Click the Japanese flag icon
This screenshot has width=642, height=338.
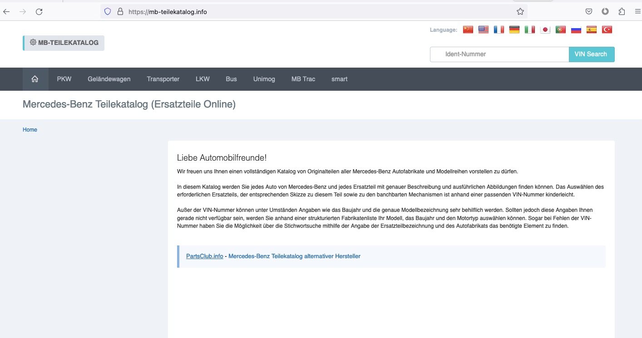545,30
